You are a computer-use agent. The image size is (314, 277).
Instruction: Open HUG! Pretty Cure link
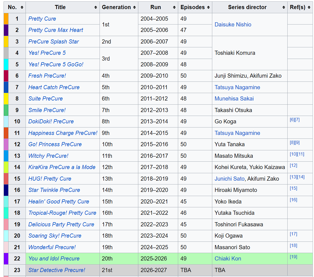pyautogui.click(x=50, y=179)
